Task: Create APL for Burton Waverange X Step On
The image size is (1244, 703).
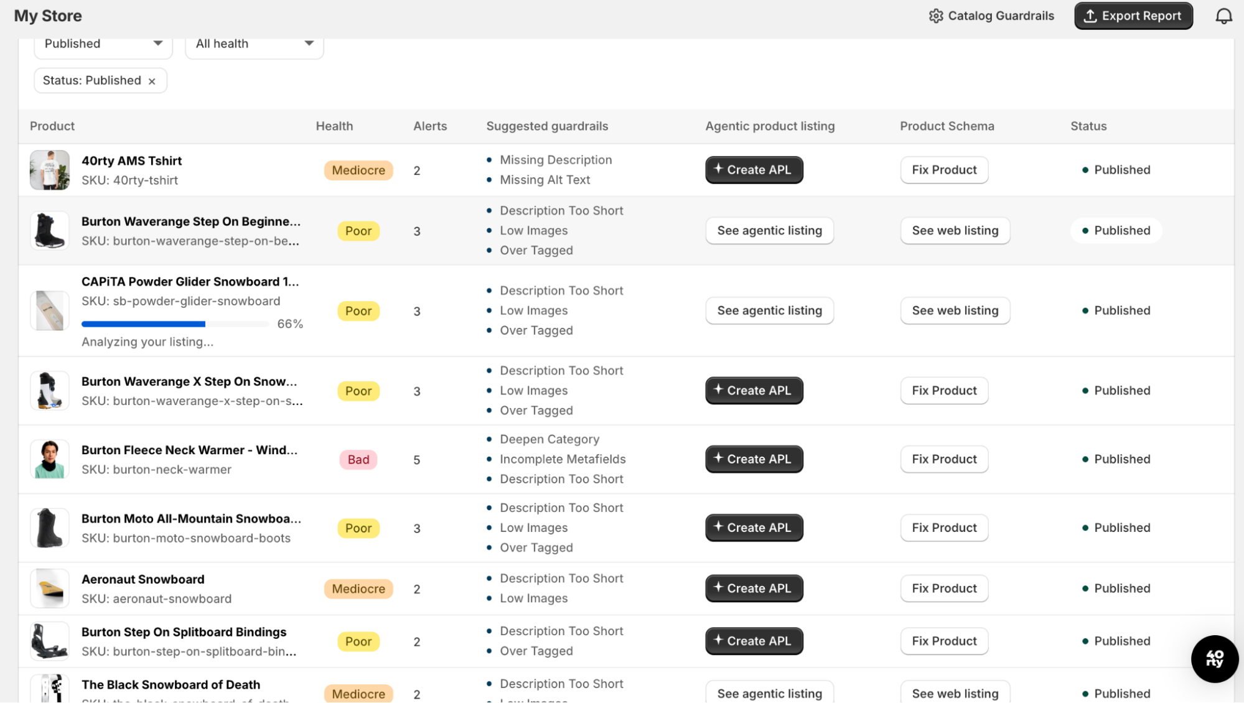Action: [754, 391]
